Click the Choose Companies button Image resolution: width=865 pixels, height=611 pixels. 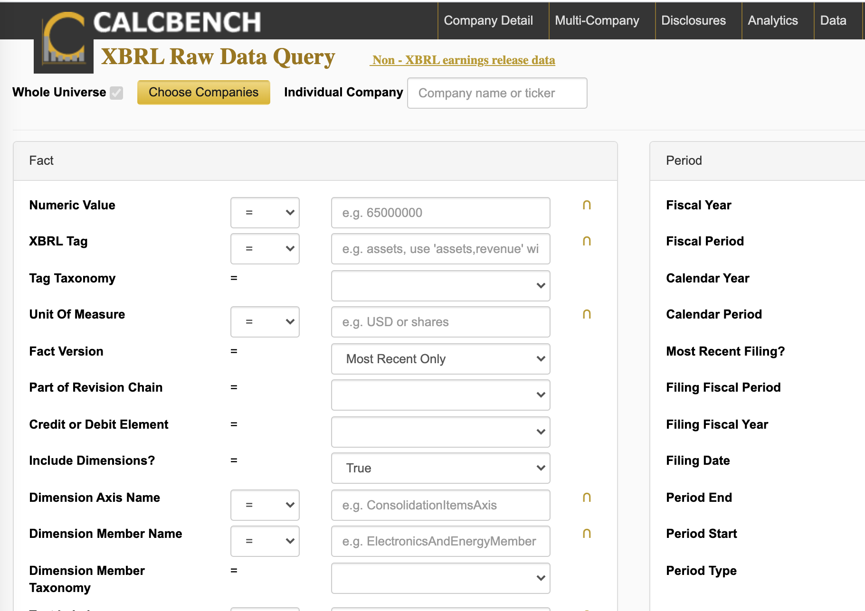point(203,92)
